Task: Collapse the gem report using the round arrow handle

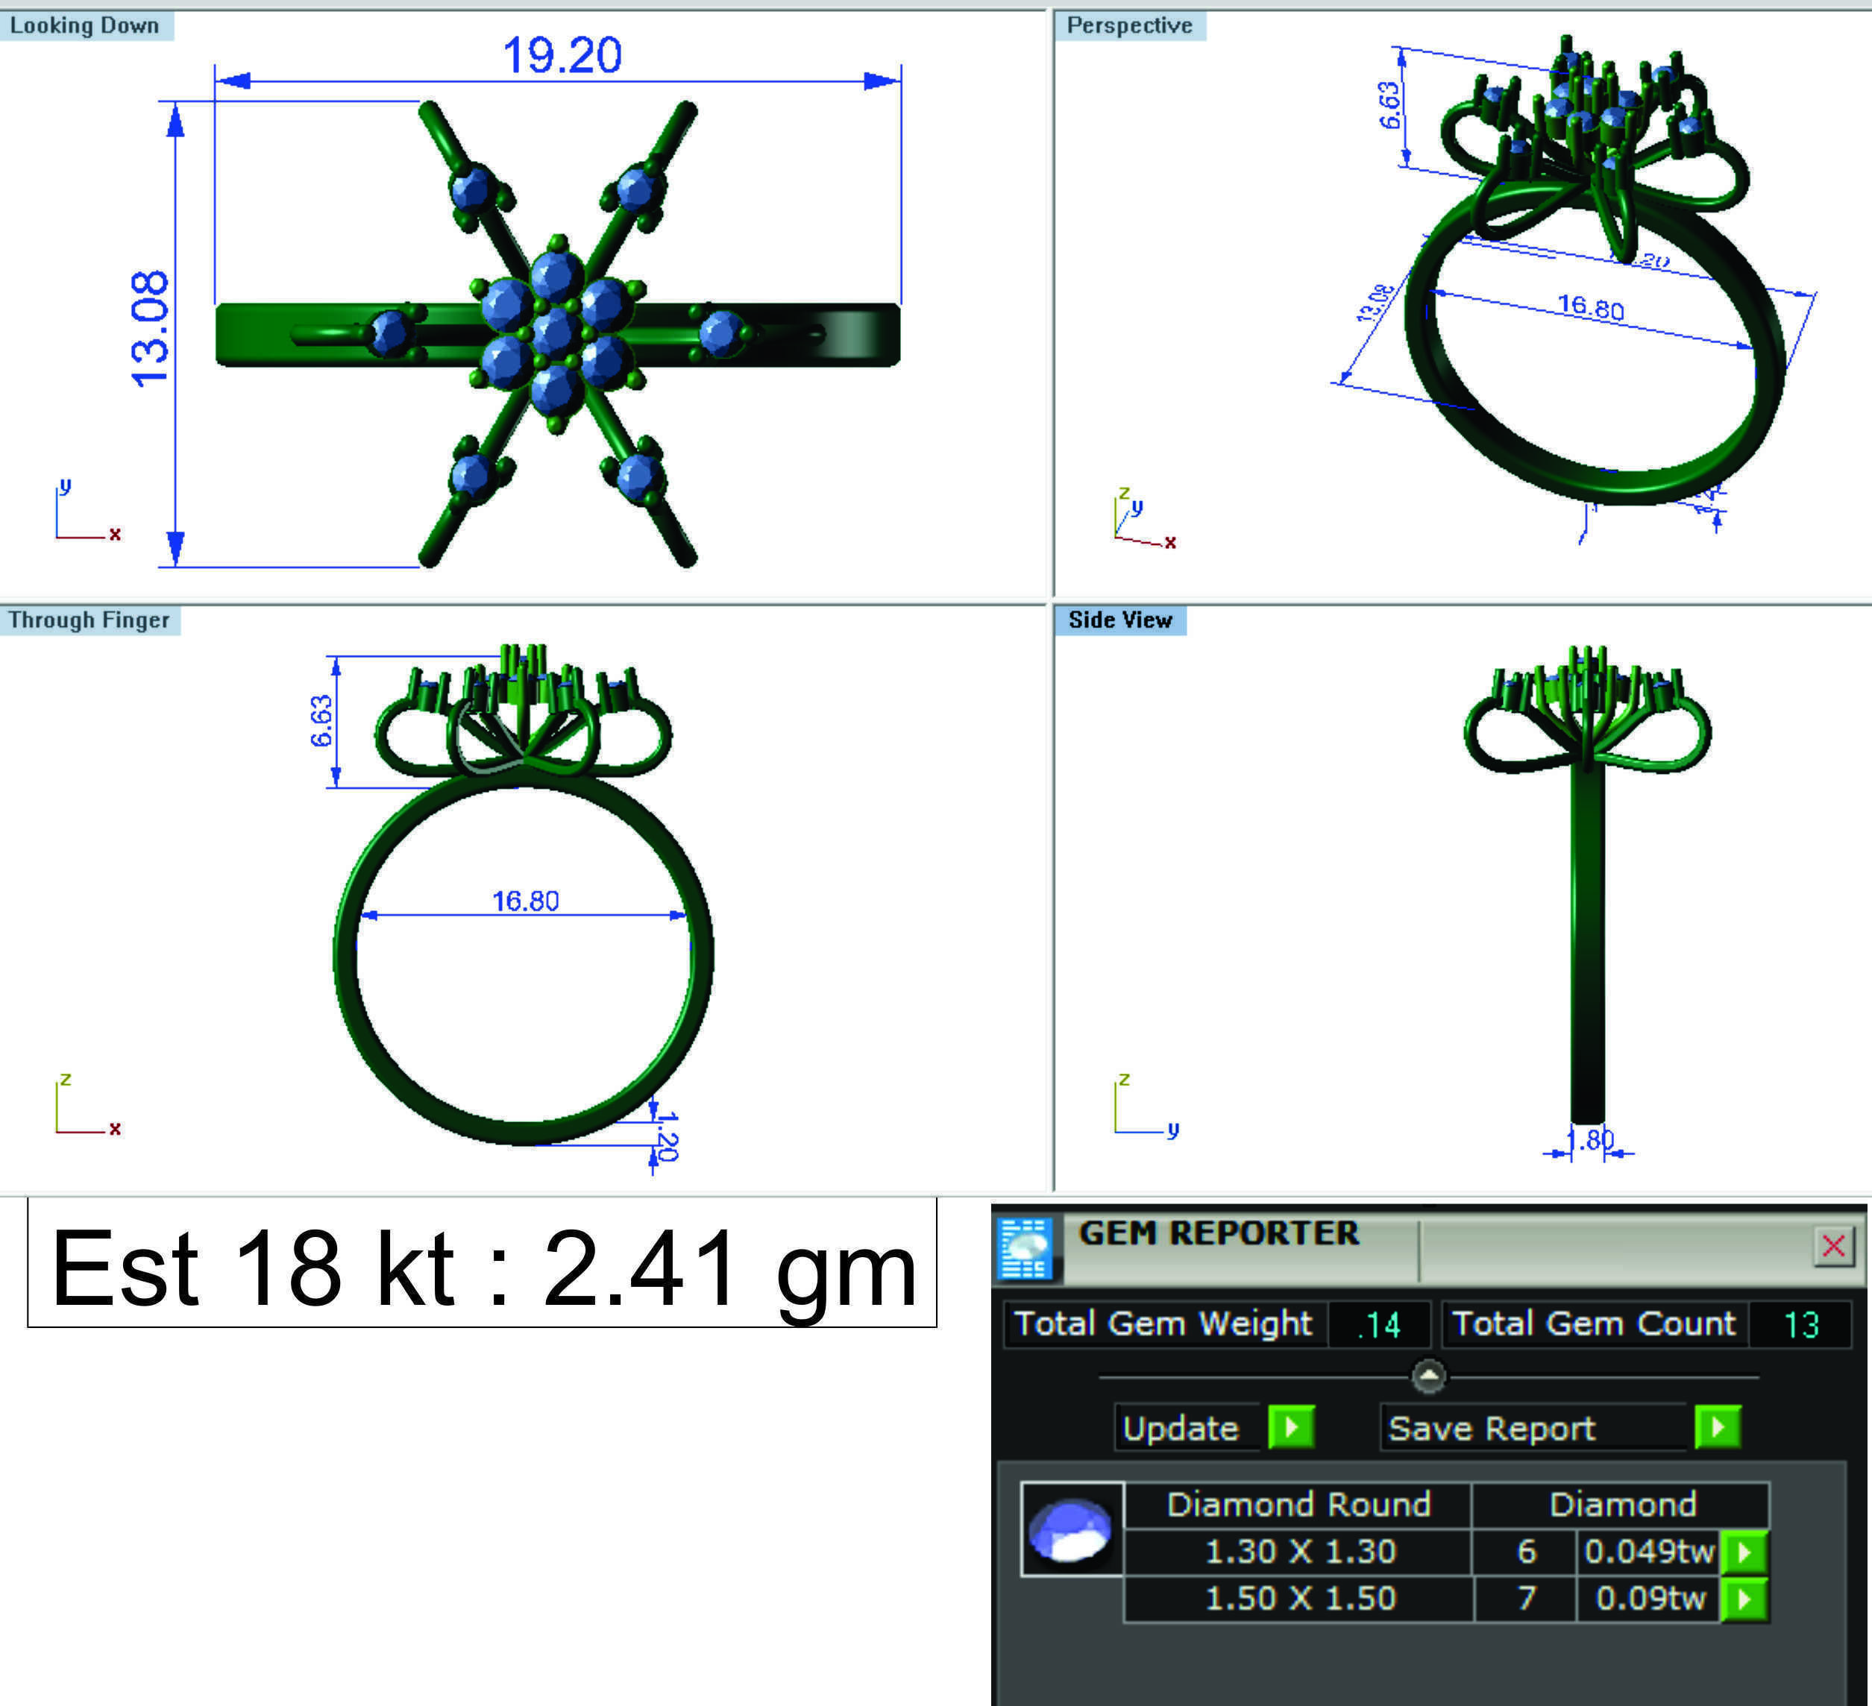Action: click(x=1428, y=1376)
